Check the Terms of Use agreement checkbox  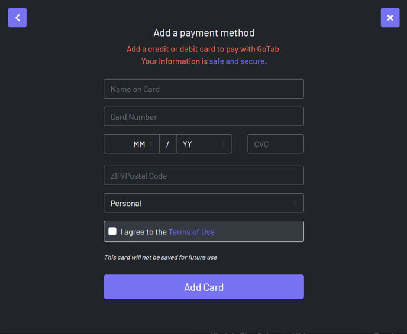(112, 231)
